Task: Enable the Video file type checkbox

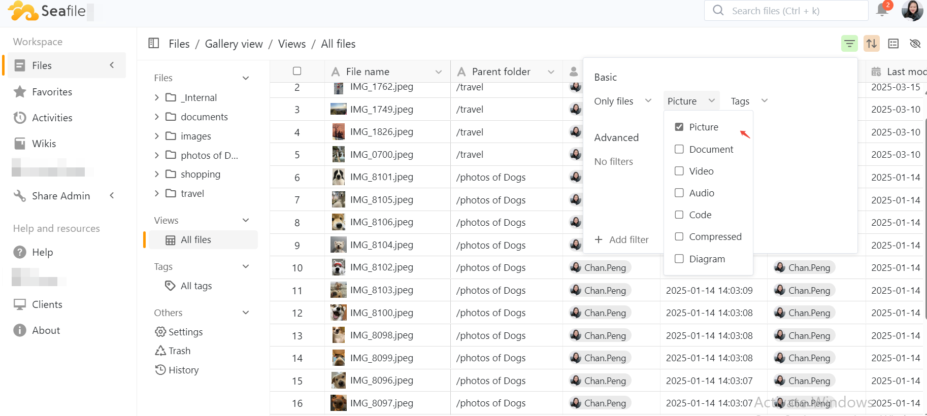Action: click(x=679, y=171)
